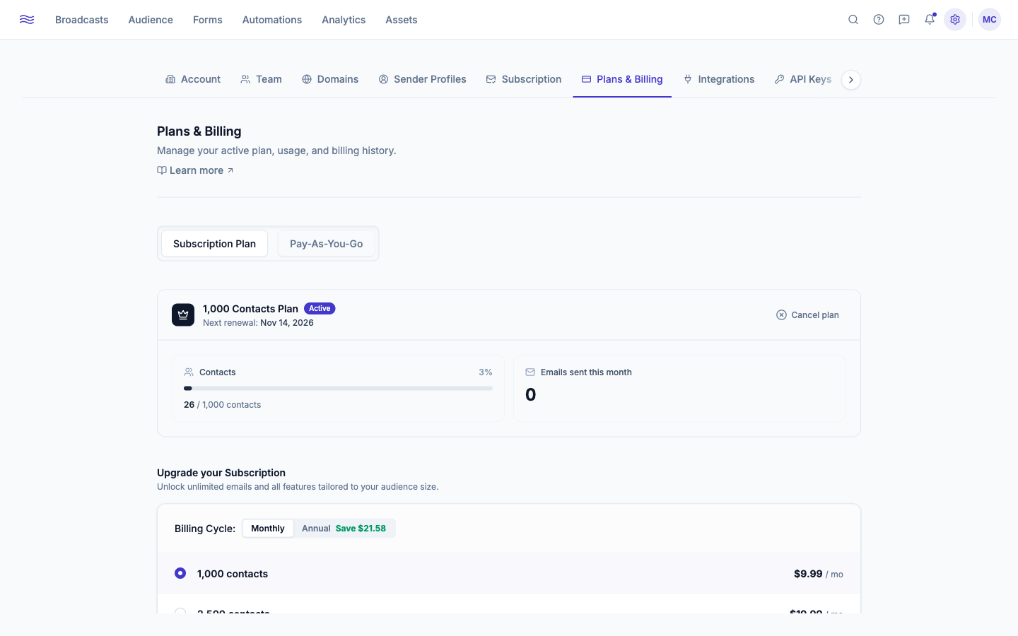
Task: Click the help question mark icon
Action: point(879,20)
